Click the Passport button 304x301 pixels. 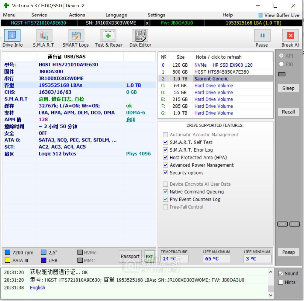(130, 257)
